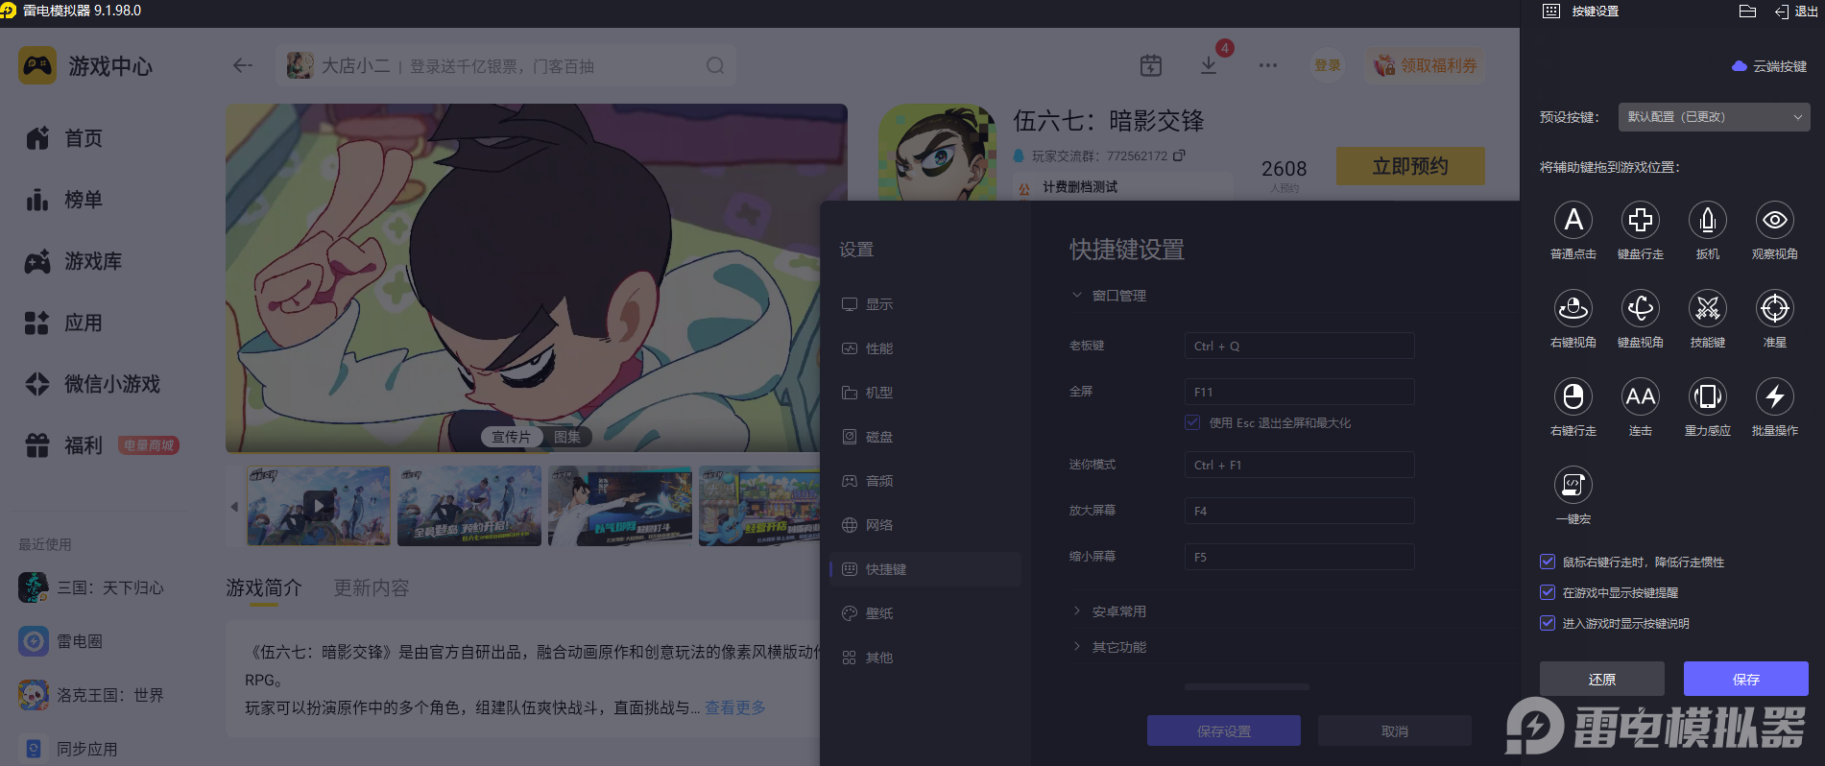
Task: Click the 立即预约 pre-register button
Action: click(x=1409, y=166)
